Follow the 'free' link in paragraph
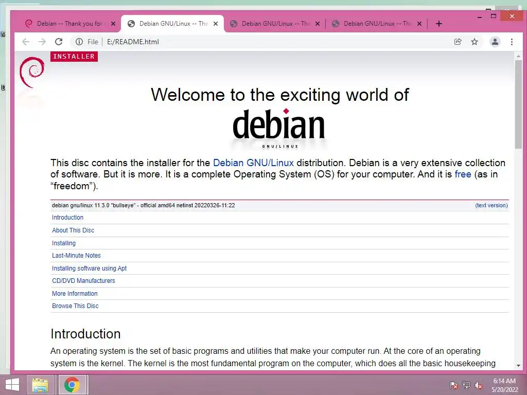Viewport: 527px width, 395px height. pyautogui.click(x=463, y=174)
